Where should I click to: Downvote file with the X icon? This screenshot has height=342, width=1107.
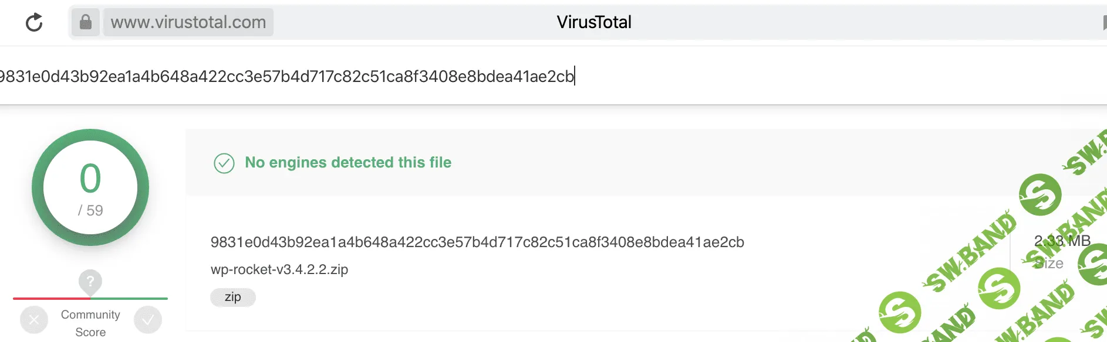tap(34, 320)
